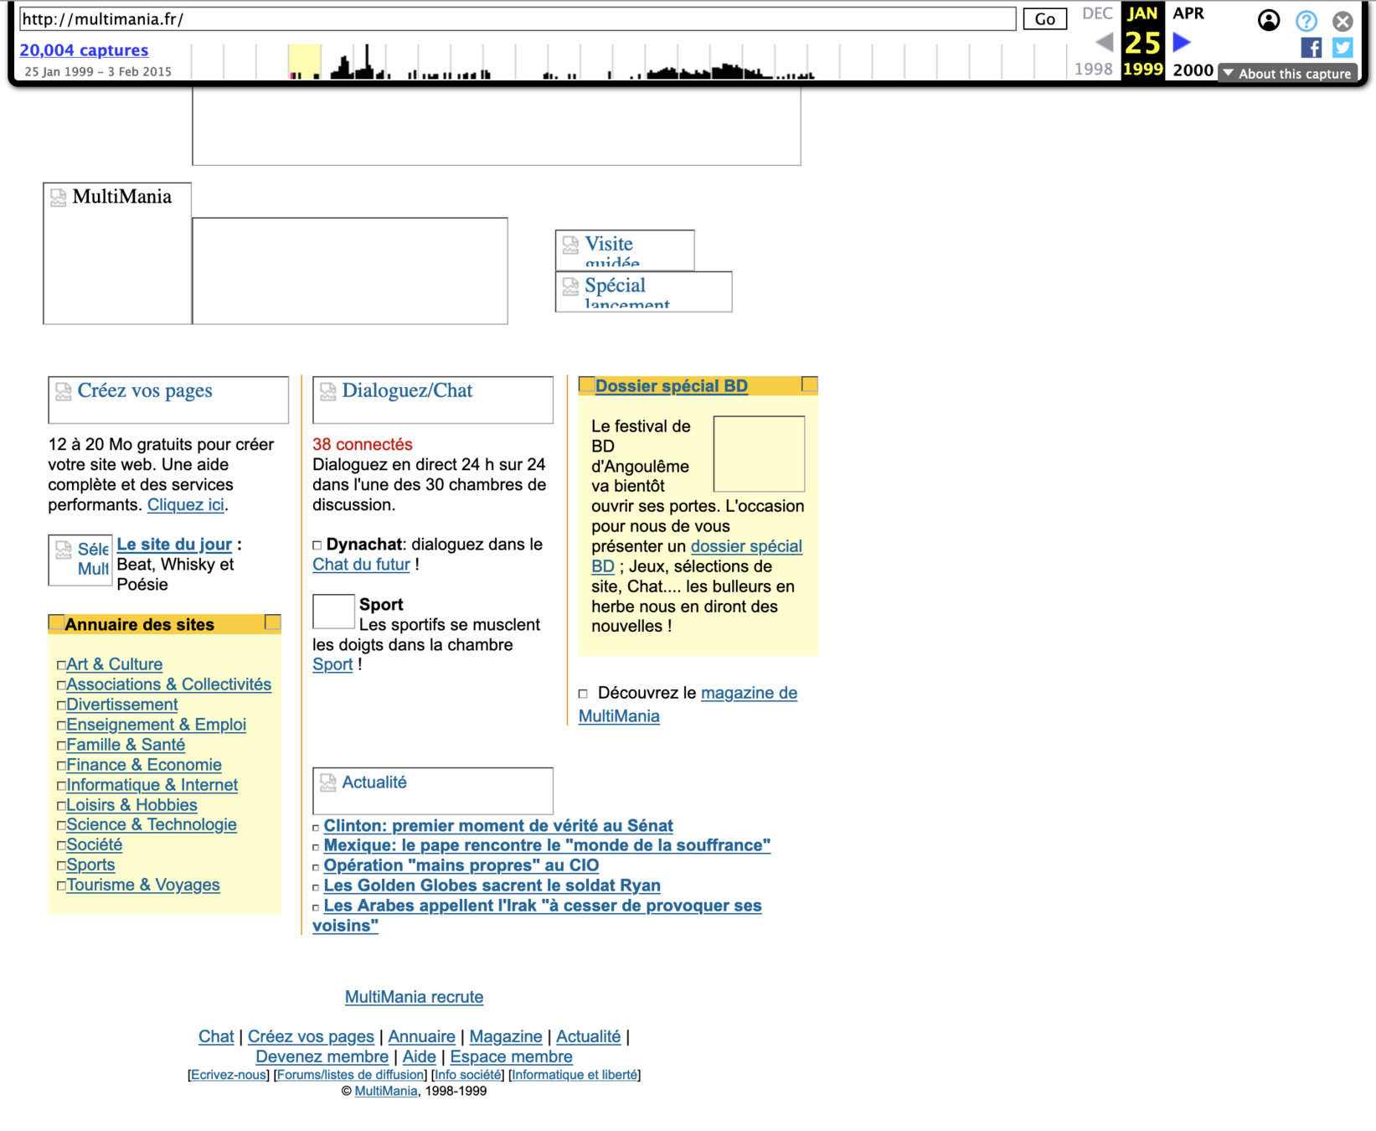Open Informatique & Internet category
This screenshot has width=1376, height=1131.
[x=152, y=785]
